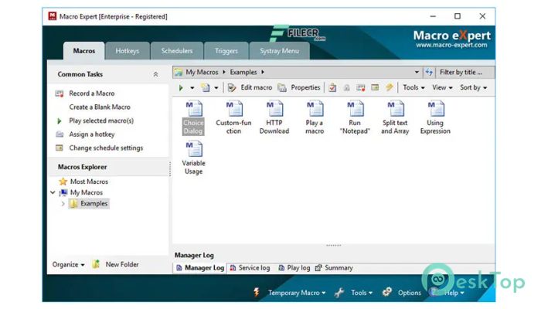Click Record a Macro task

[92, 93]
